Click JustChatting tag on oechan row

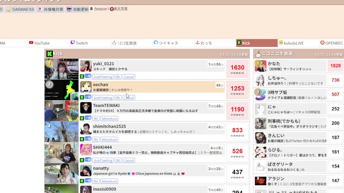click(103, 98)
